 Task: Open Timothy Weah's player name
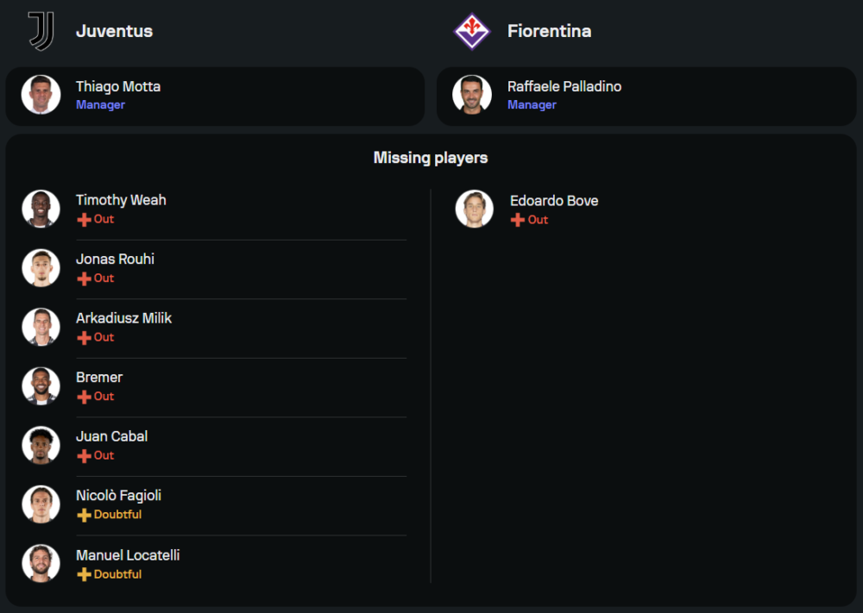click(x=121, y=200)
